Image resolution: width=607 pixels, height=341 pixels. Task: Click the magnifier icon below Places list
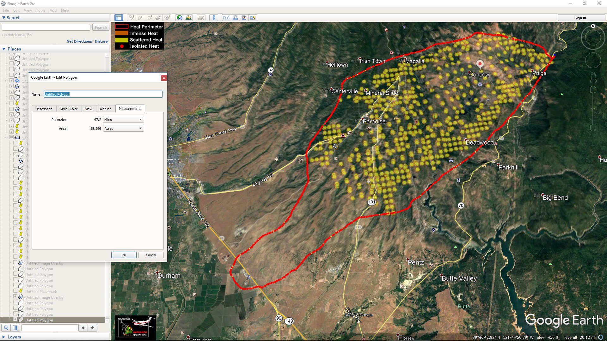tap(6, 328)
